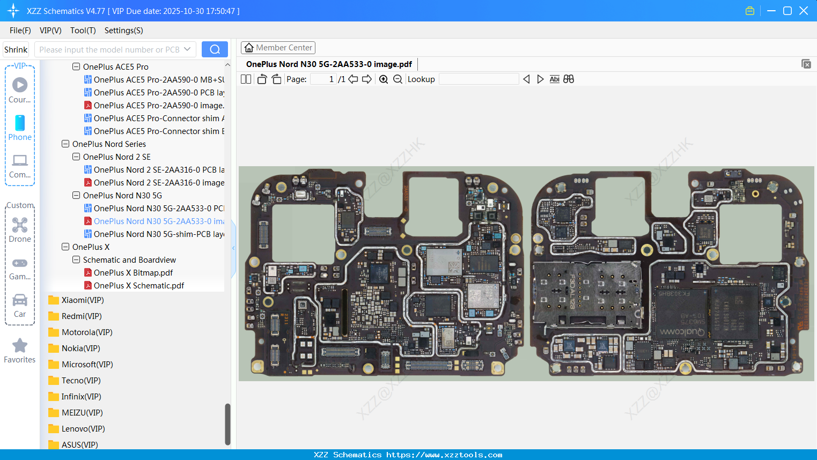Open the binoculars search tool
Viewport: 817px width, 460px height.
(x=569, y=79)
